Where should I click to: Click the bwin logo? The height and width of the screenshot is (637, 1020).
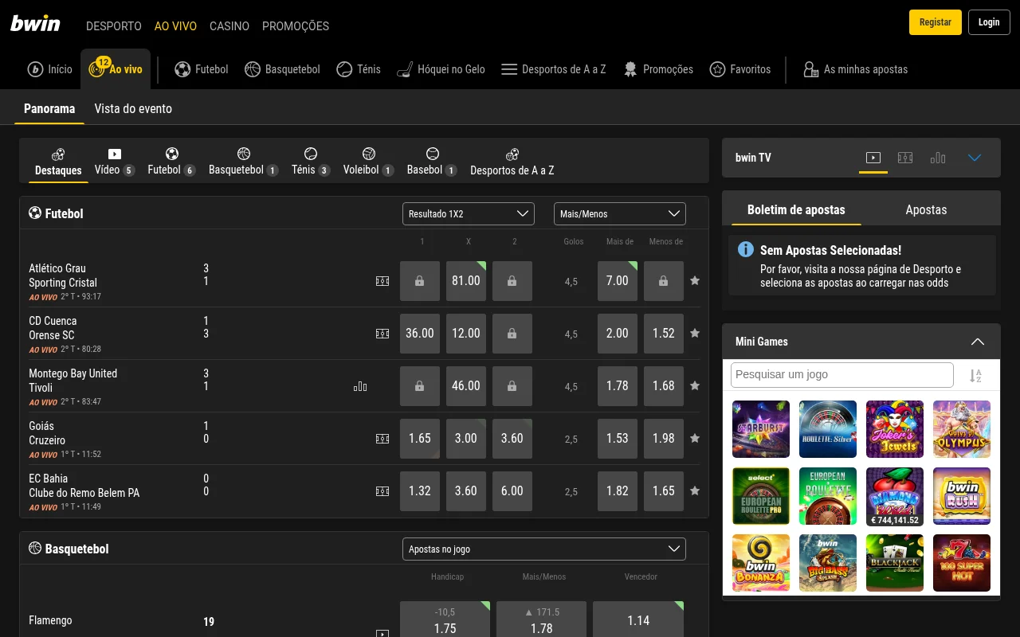click(35, 23)
